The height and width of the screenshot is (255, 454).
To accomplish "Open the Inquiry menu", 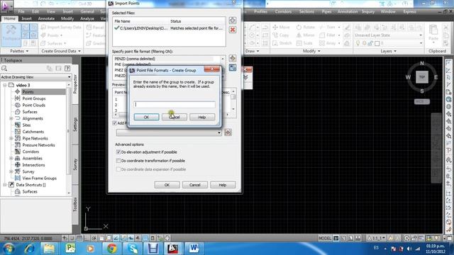I will coord(368,11).
